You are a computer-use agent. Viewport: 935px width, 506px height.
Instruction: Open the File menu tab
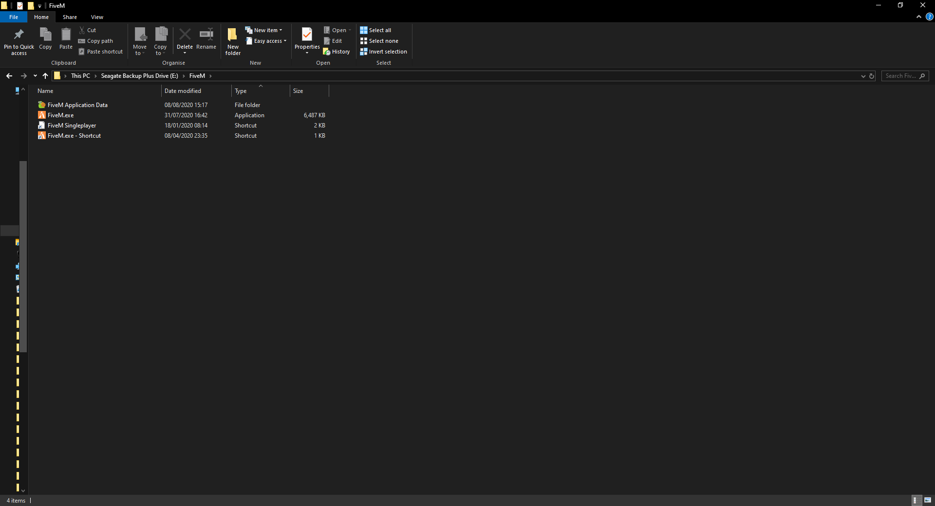(14, 17)
